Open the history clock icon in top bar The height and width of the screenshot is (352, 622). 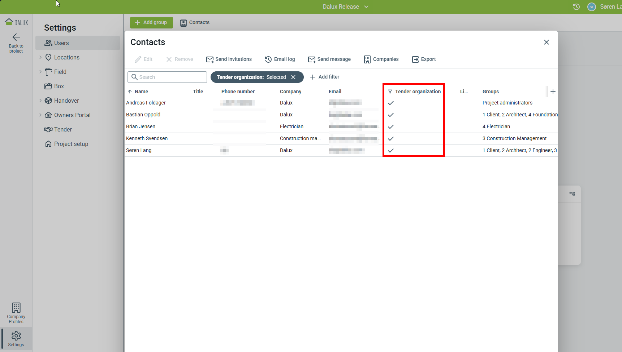[x=576, y=7]
